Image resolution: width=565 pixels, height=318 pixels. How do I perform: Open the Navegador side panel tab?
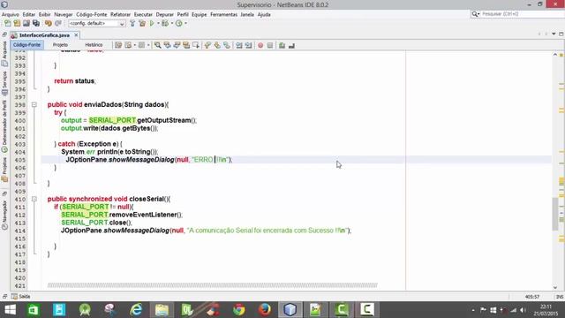[x=4, y=215]
